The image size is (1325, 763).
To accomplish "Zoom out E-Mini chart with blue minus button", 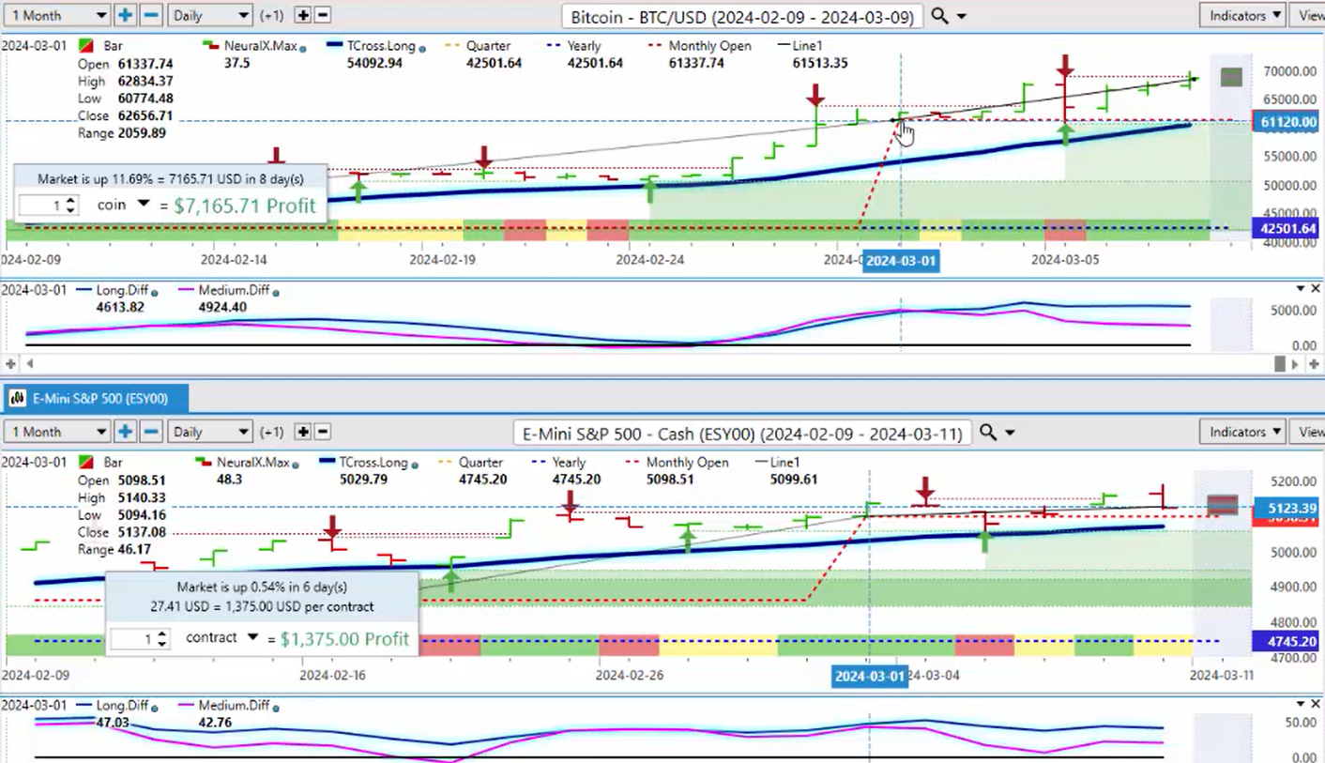I will (151, 432).
